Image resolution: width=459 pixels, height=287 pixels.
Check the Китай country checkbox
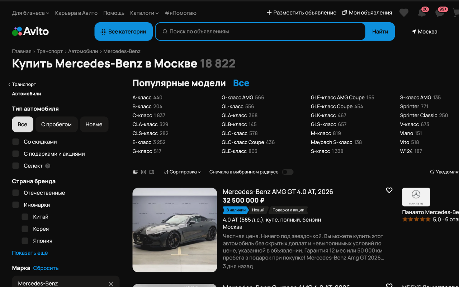(x=25, y=217)
